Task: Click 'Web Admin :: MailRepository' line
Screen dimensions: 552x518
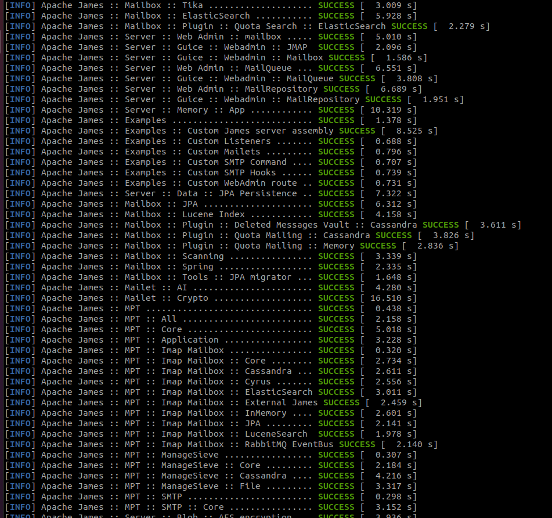Action: [x=214, y=89]
